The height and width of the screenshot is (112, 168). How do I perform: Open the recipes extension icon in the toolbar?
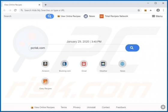[x=145, y=10]
